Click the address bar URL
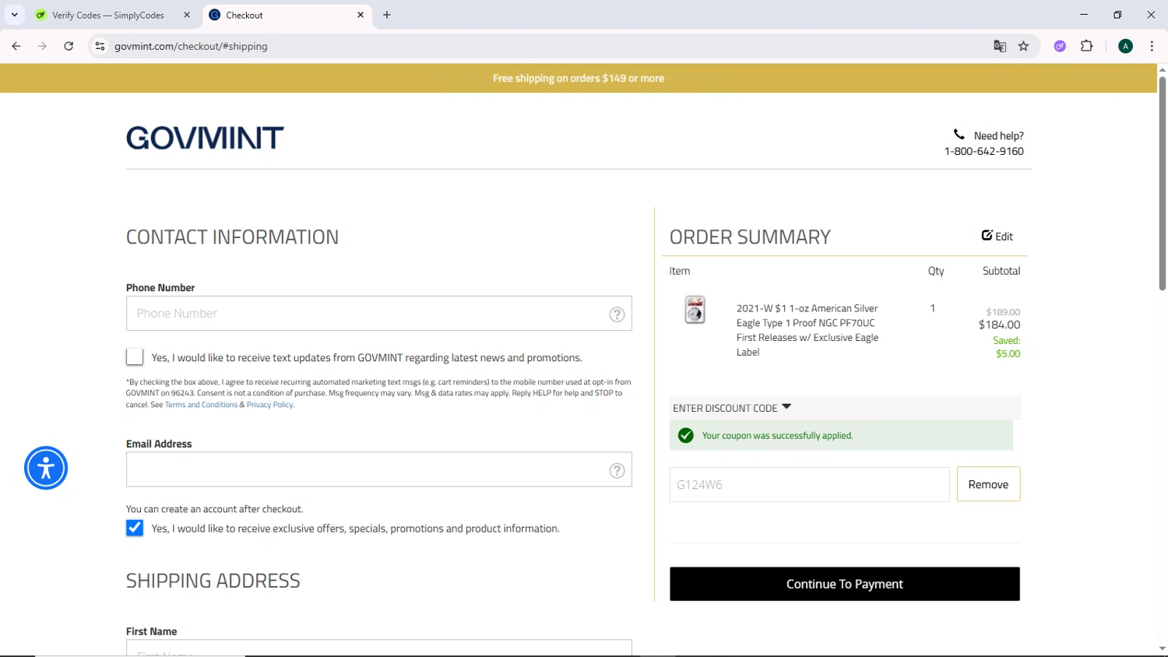 pyautogui.click(x=191, y=46)
